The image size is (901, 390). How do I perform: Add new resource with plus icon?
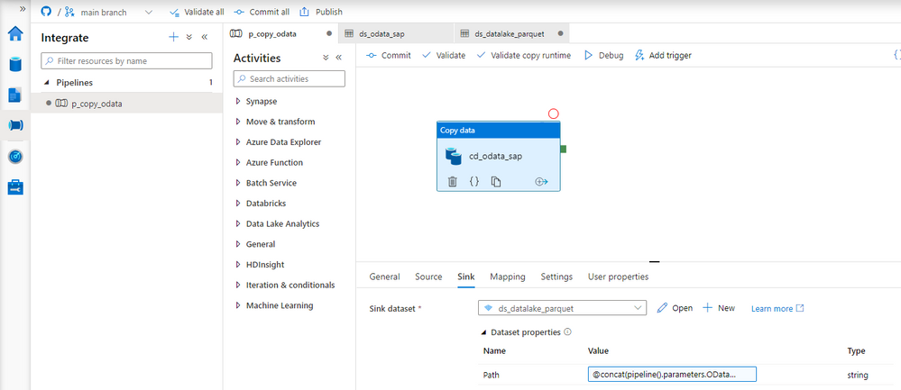point(173,37)
